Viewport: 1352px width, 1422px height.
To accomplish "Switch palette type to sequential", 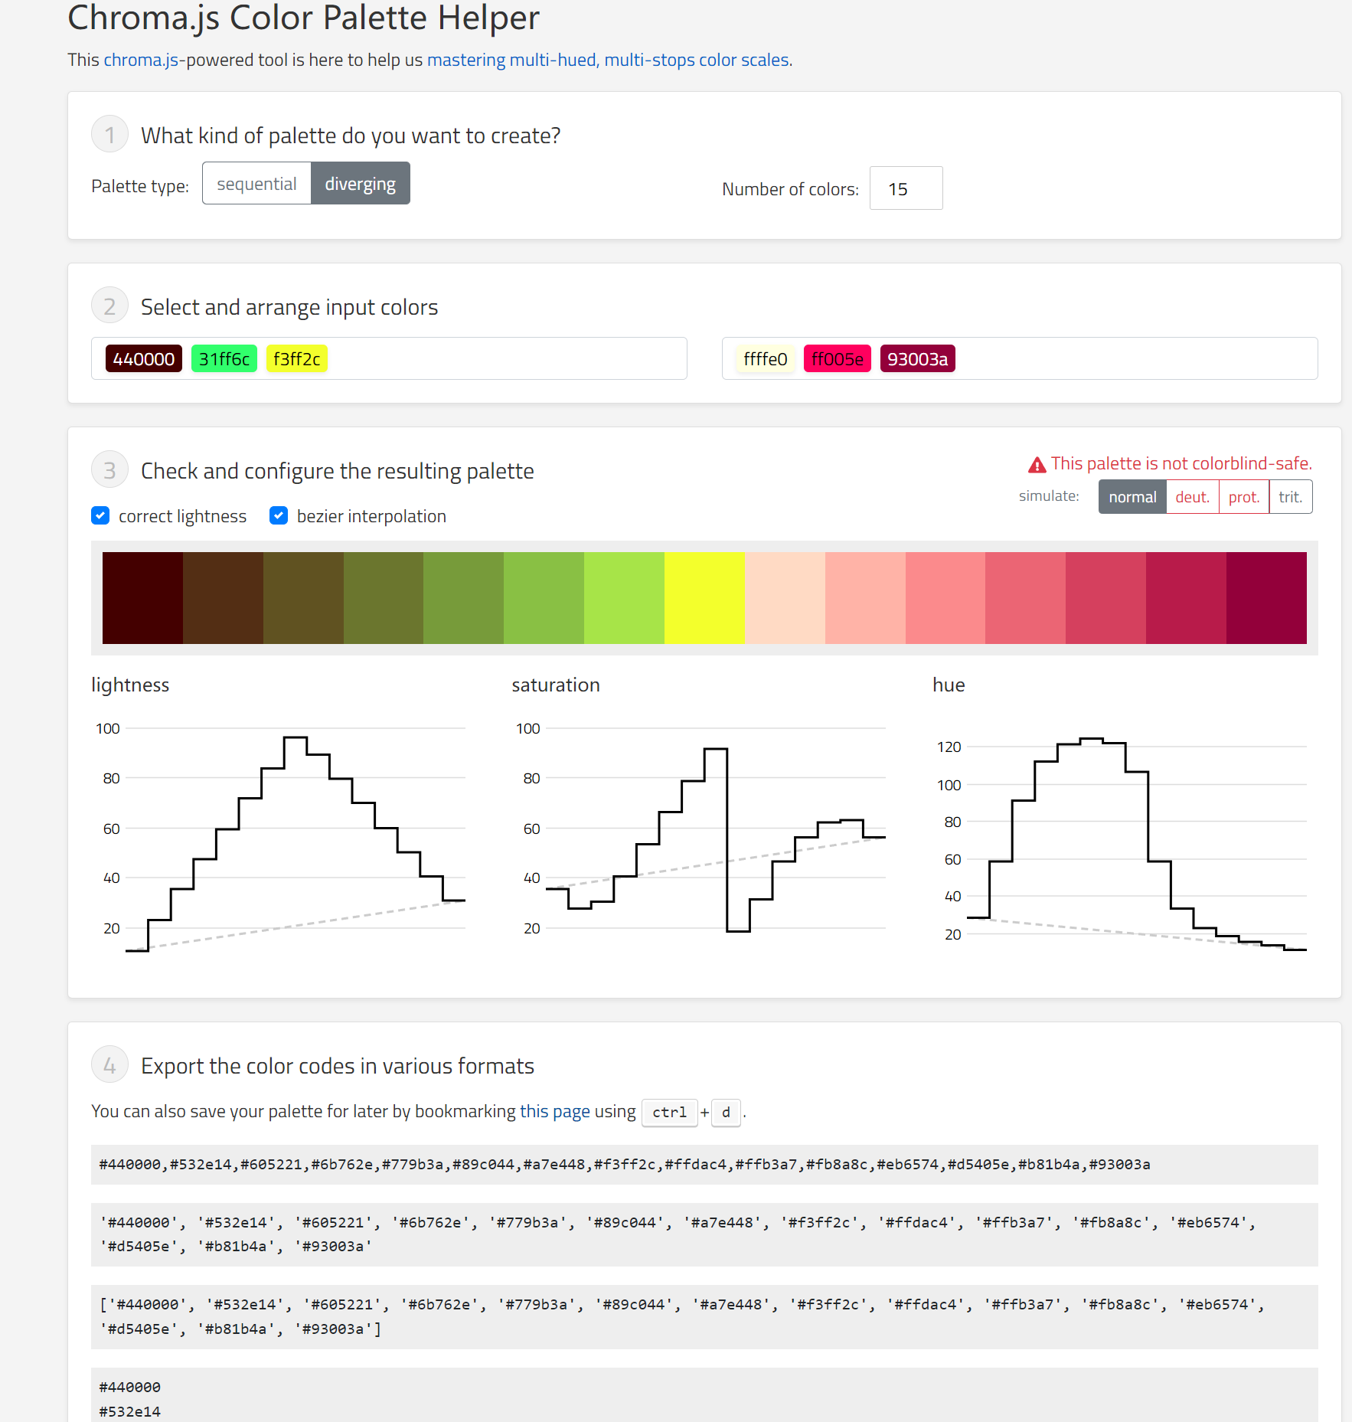I will (x=256, y=183).
